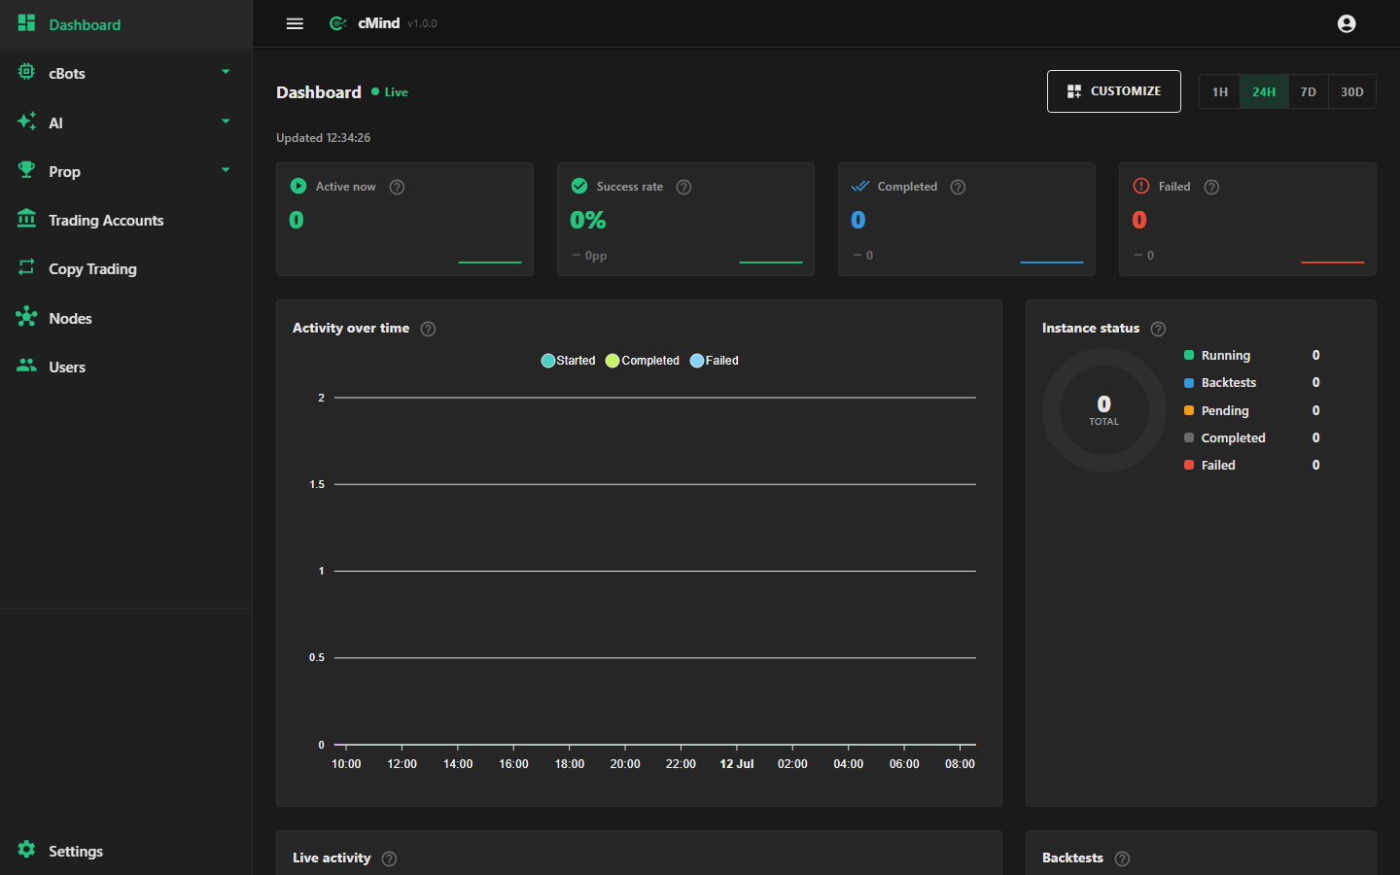This screenshot has width=1400, height=875.
Task: Click the 'Updated 12:34:26' timestamp
Action: coord(323,138)
